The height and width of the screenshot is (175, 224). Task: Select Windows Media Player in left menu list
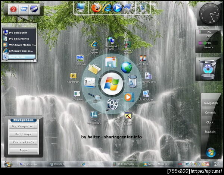click(19, 45)
